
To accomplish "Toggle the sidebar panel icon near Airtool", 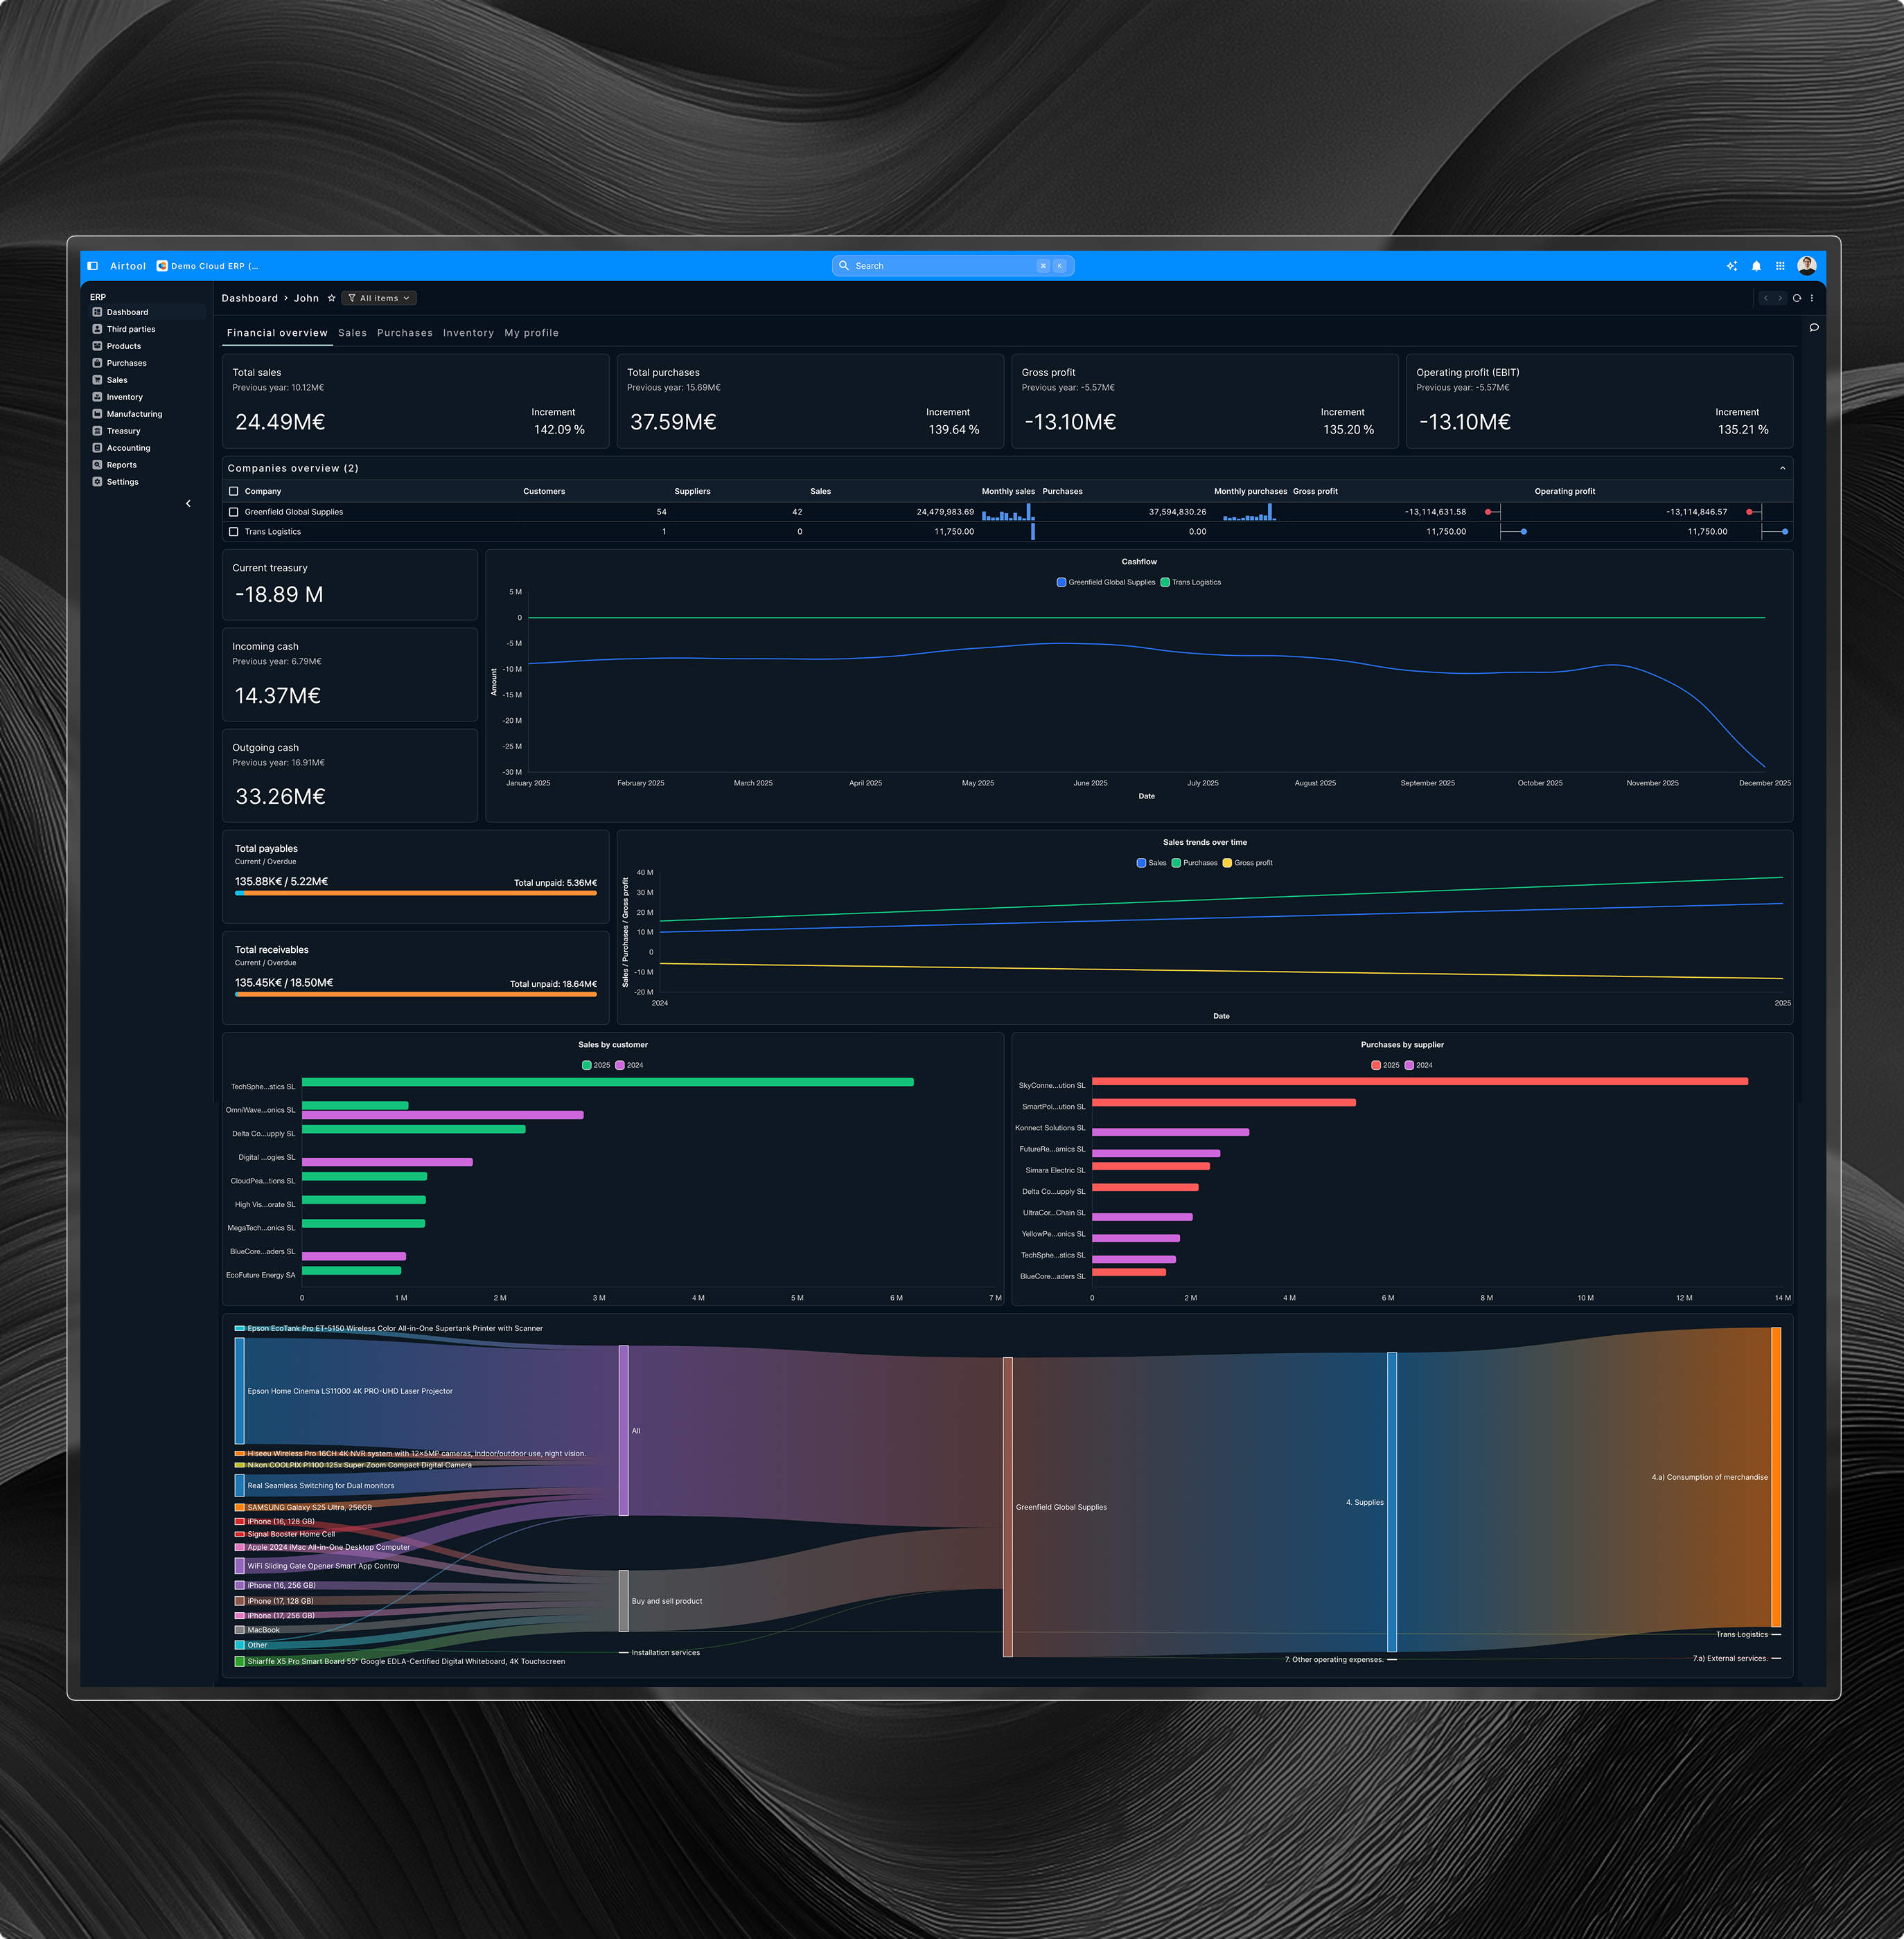I will tap(93, 266).
